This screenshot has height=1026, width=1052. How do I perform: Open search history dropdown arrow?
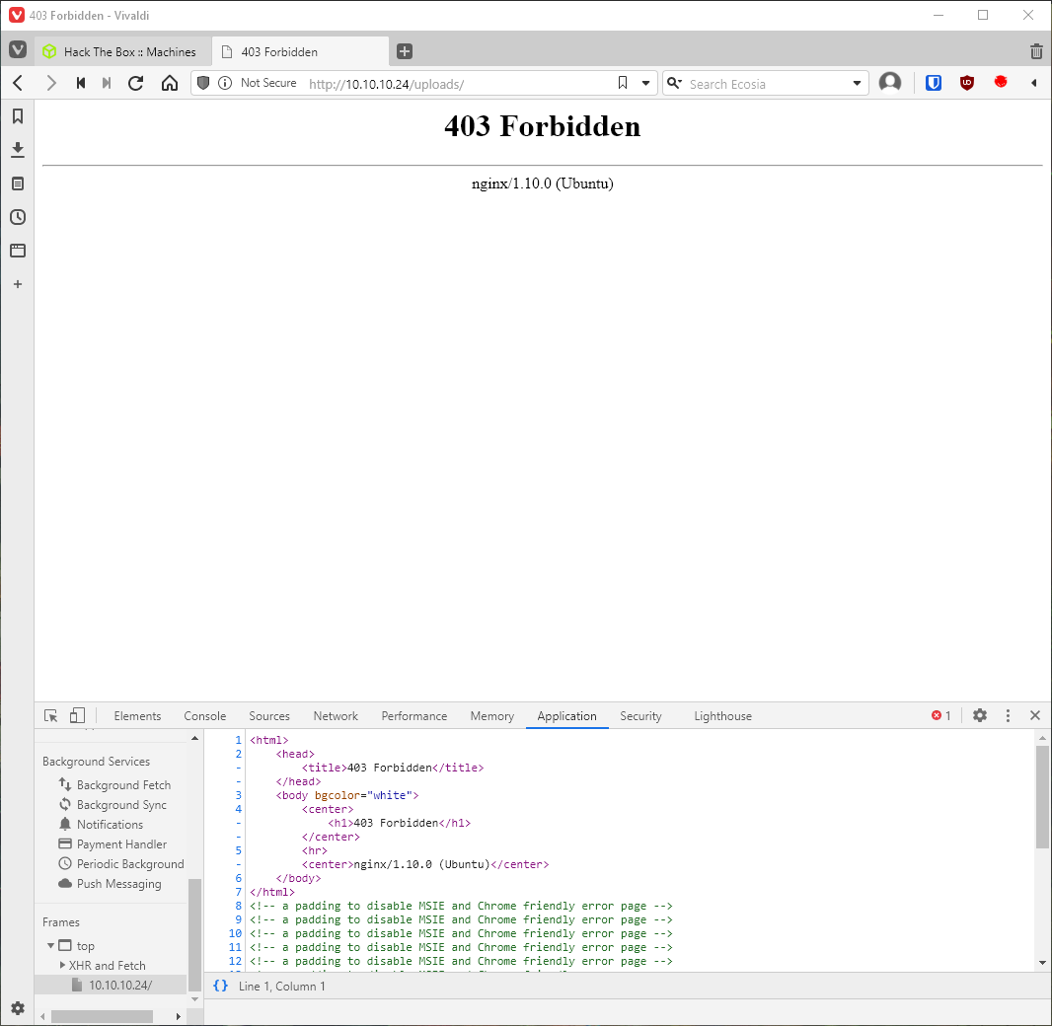pyautogui.click(x=857, y=83)
